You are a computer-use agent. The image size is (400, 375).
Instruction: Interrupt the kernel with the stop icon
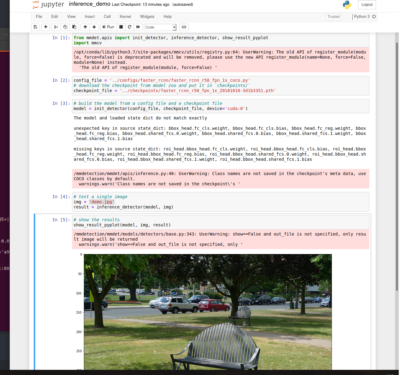tap(121, 27)
